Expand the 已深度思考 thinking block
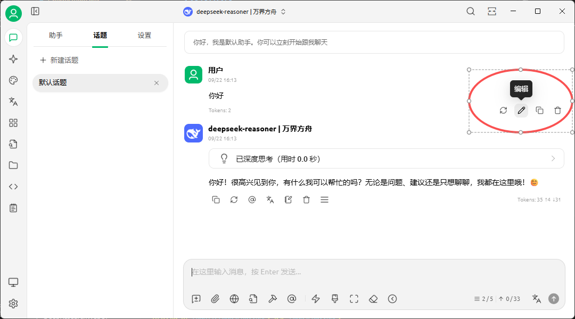This screenshot has height=319, width=575. point(386,158)
